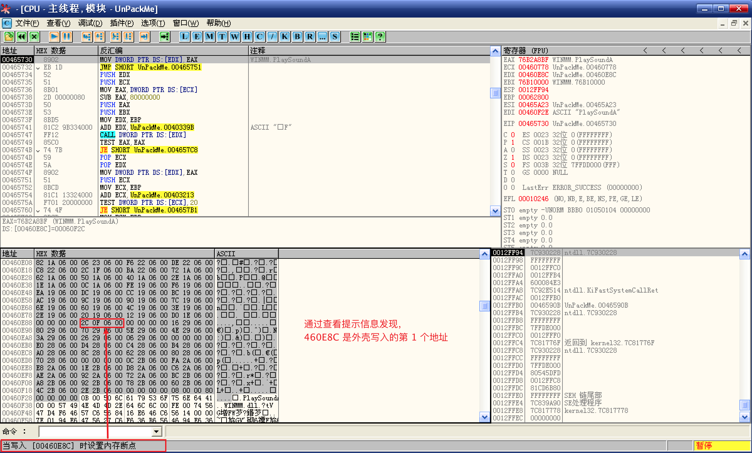Open the Breakpoints B window icon

click(297, 37)
